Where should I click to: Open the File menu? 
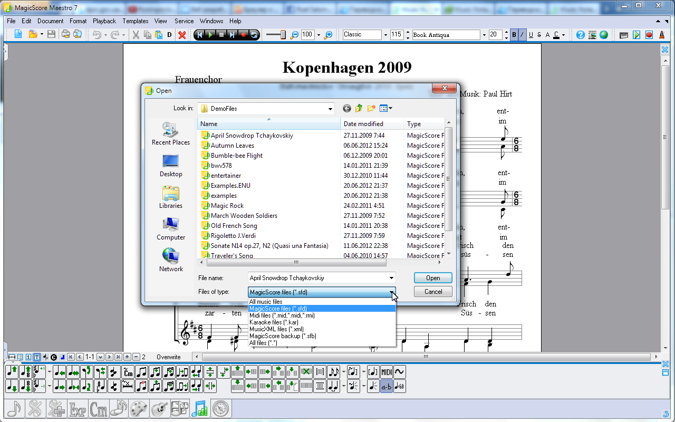click(11, 21)
